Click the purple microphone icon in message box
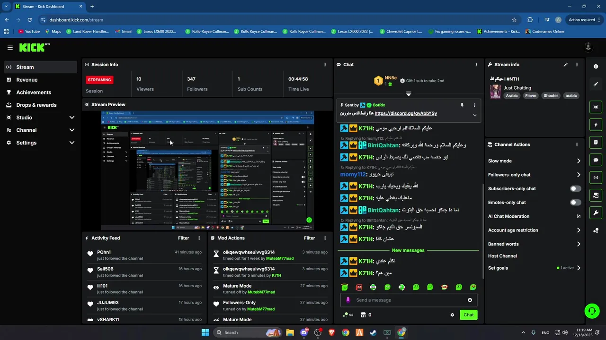The image size is (606, 340). coord(348,300)
